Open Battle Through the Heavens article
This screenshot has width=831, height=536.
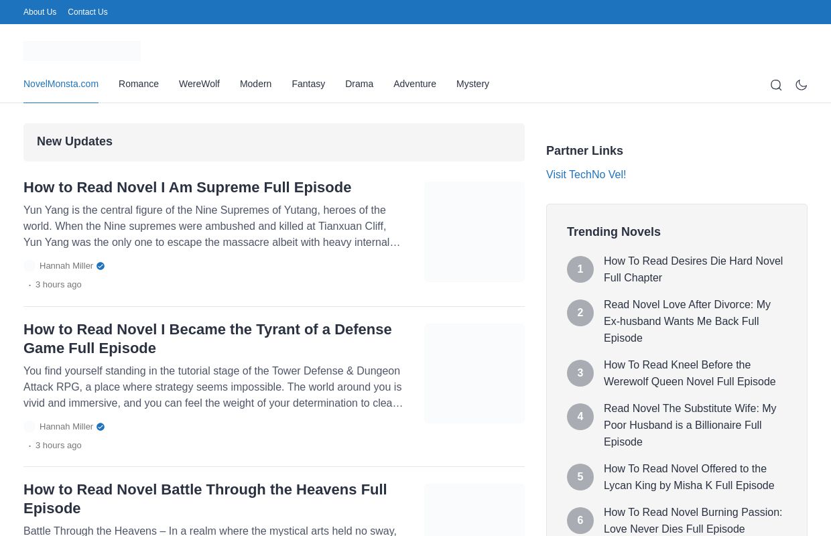(x=205, y=498)
